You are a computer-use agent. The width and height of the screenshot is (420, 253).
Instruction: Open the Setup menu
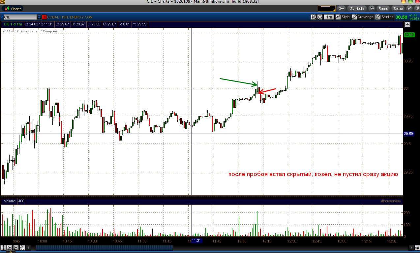(x=398, y=9)
